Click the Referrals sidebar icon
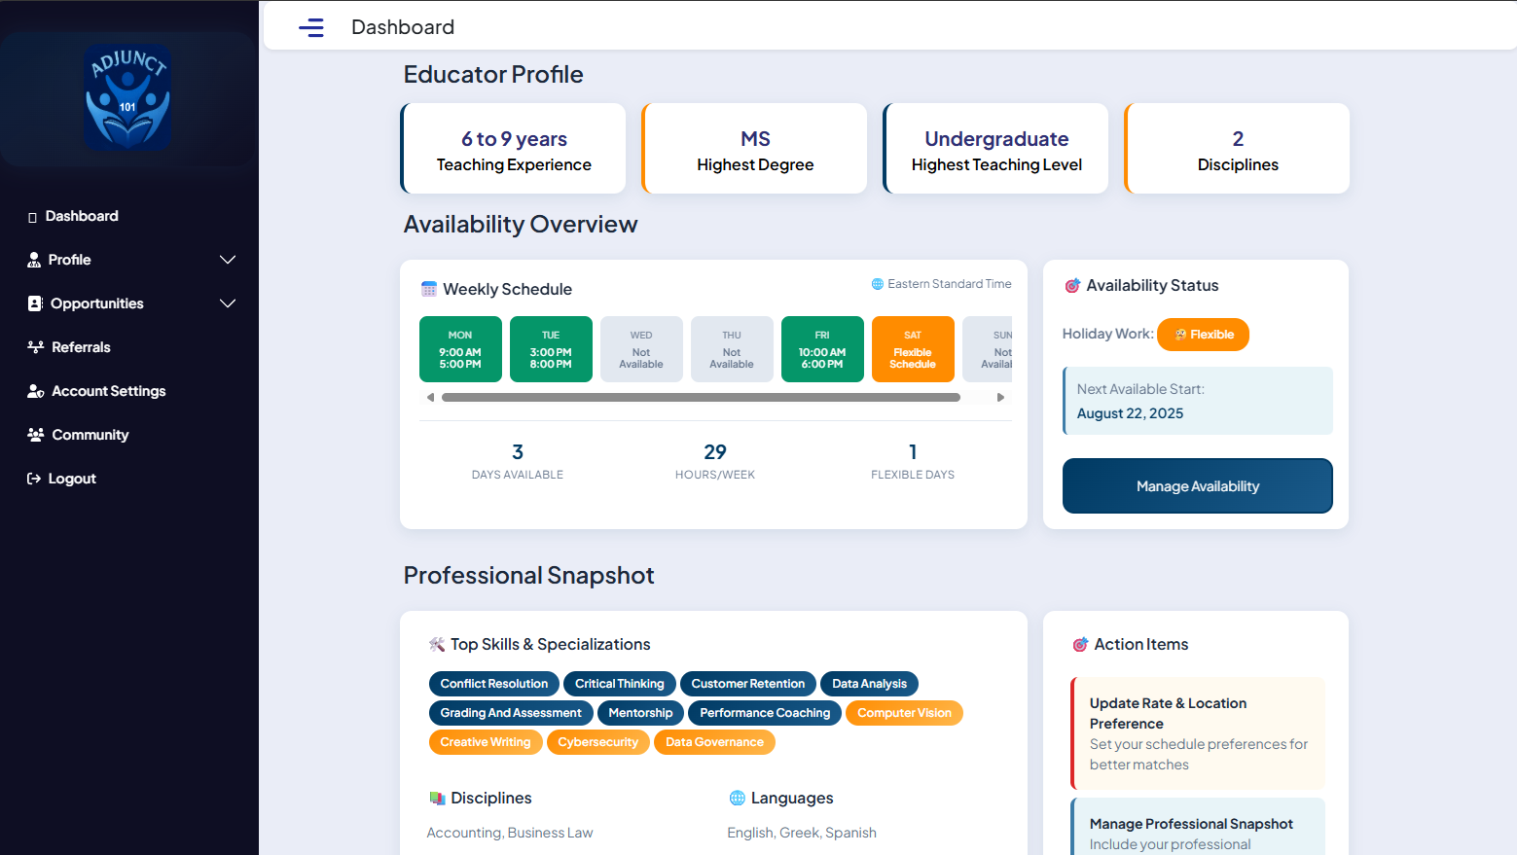Image resolution: width=1517 pixels, height=855 pixels. coord(36,347)
